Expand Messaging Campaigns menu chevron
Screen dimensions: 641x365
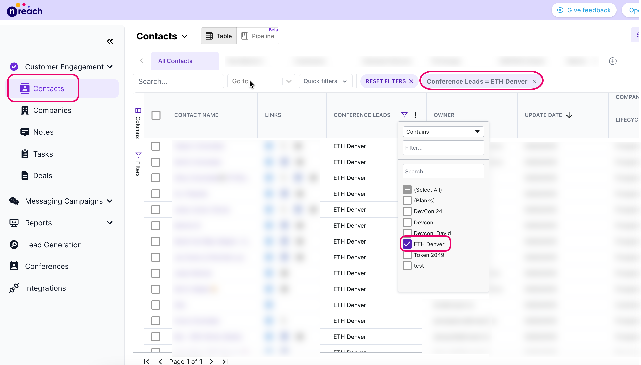click(x=110, y=201)
